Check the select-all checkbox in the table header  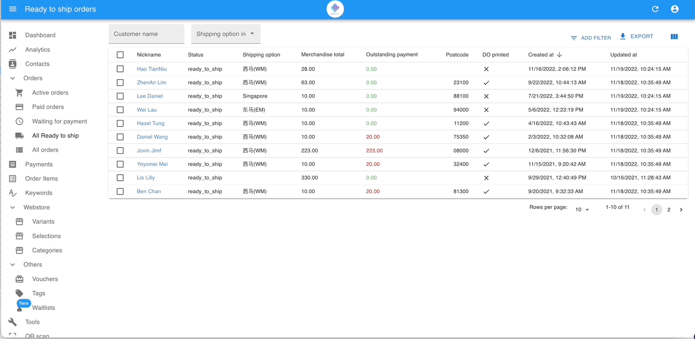click(120, 55)
